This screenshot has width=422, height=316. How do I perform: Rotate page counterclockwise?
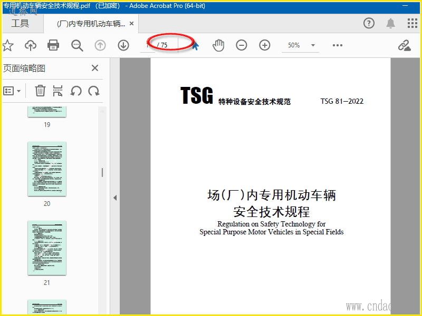click(76, 91)
